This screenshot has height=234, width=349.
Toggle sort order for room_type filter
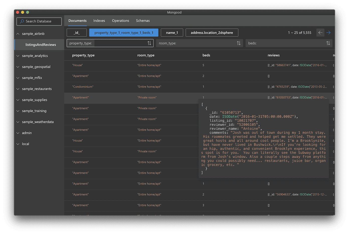239,43
